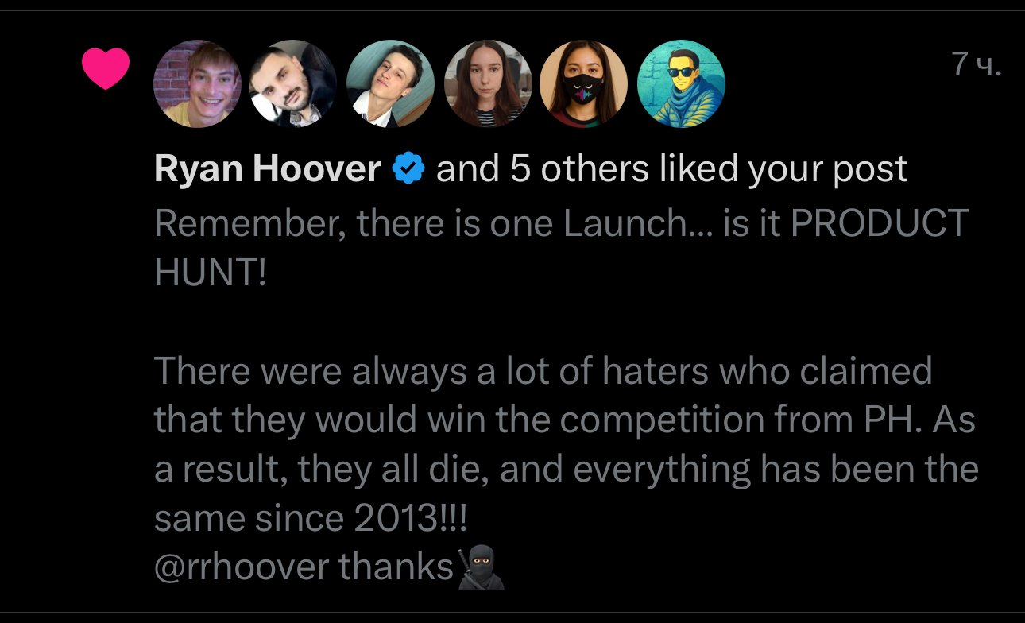Viewport: 1025px width, 623px height.
Task: View the striped-shirt woman's profile picture
Action: tap(487, 83)
